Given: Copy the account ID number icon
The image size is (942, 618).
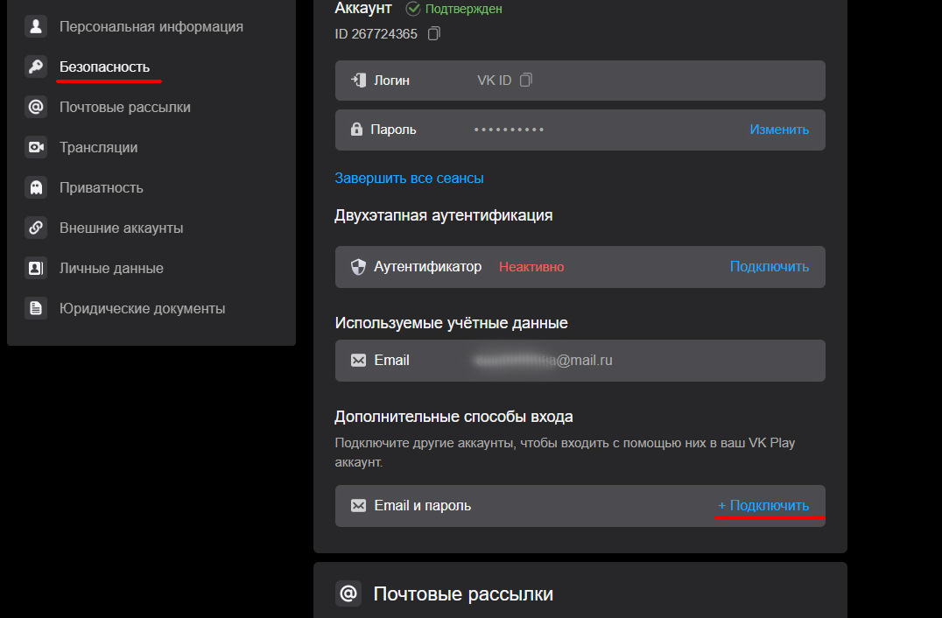Looking at the screenshot, I should tap(434, 34).
